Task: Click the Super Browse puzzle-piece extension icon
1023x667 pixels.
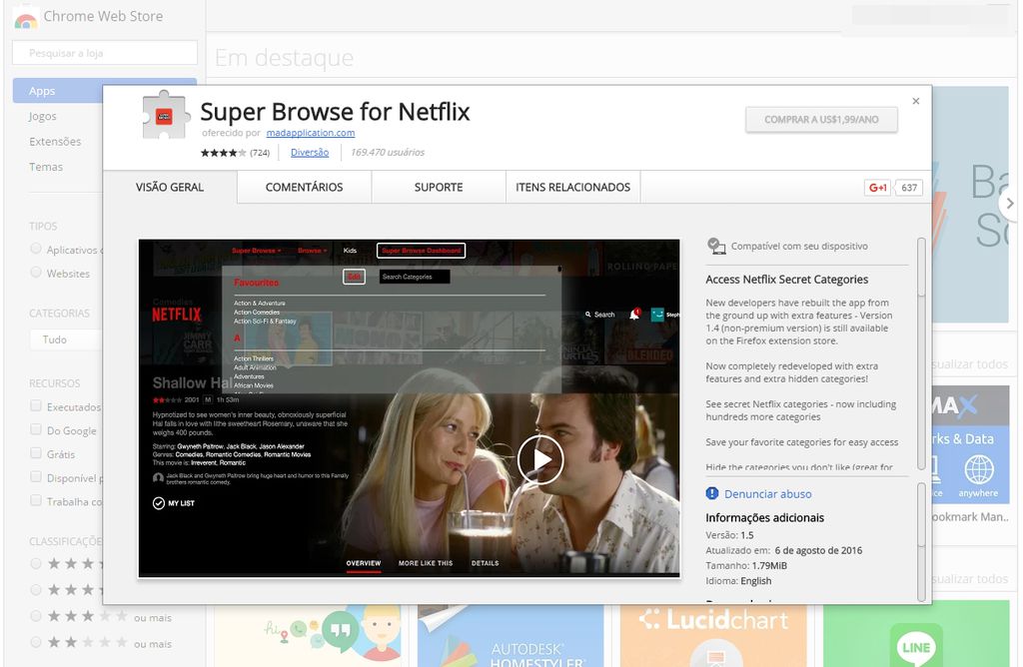Action: pos(167,116)
